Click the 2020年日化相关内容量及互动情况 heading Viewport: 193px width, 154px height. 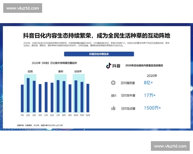click(144, 65)
